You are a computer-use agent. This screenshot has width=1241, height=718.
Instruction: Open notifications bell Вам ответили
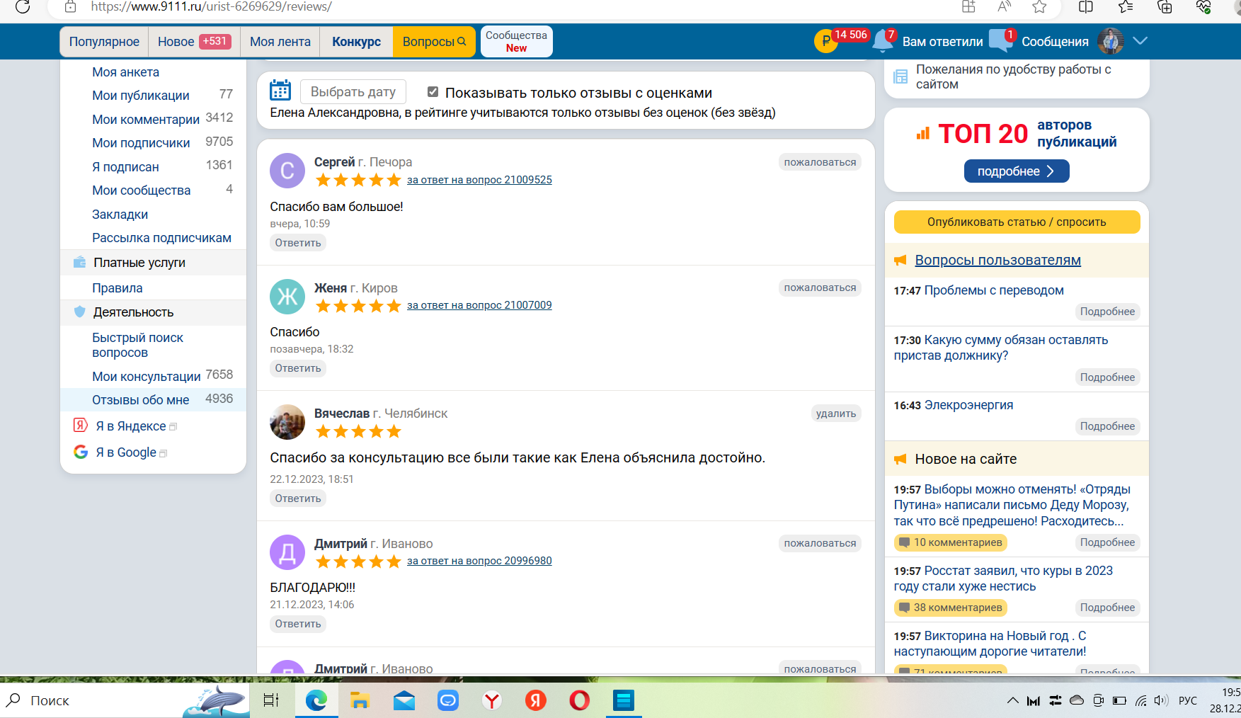tap(883, 41)
